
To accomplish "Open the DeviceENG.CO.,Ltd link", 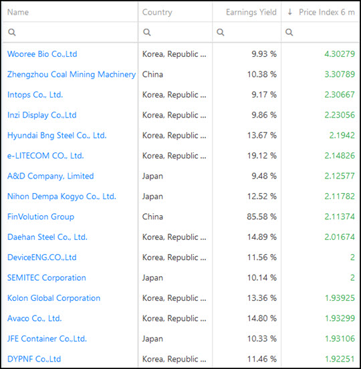I will pyautogui.click(x=42, y=257).
